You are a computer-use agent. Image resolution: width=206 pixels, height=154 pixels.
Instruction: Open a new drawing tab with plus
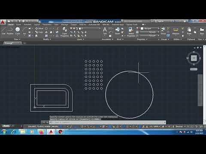tap(24, 43)
